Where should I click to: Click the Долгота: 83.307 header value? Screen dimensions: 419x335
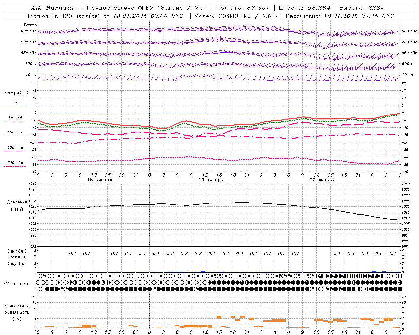pyautogui.click(x=243, y=8)
